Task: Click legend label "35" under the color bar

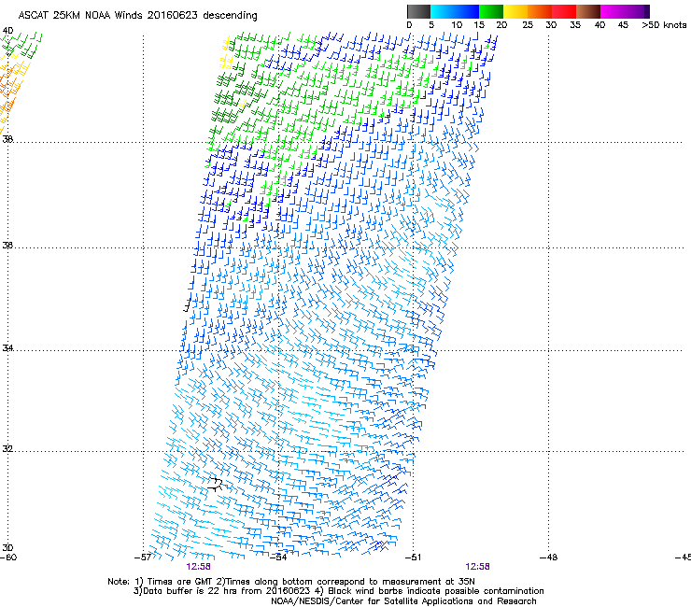Action: (x=575, y=25)
